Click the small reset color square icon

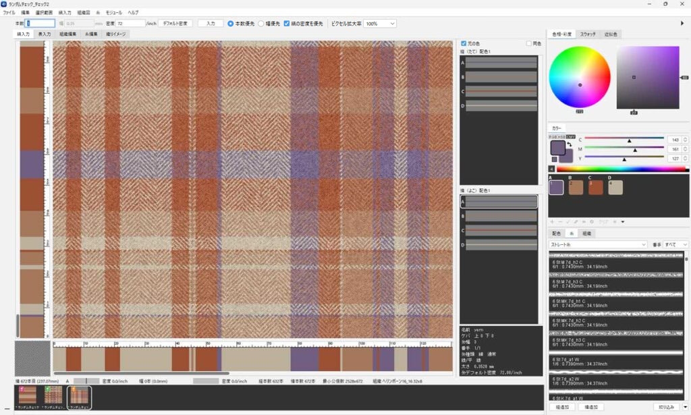click(554, 159)
